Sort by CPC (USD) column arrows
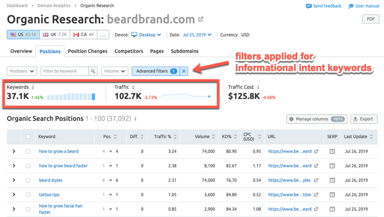 coord(260,137)
